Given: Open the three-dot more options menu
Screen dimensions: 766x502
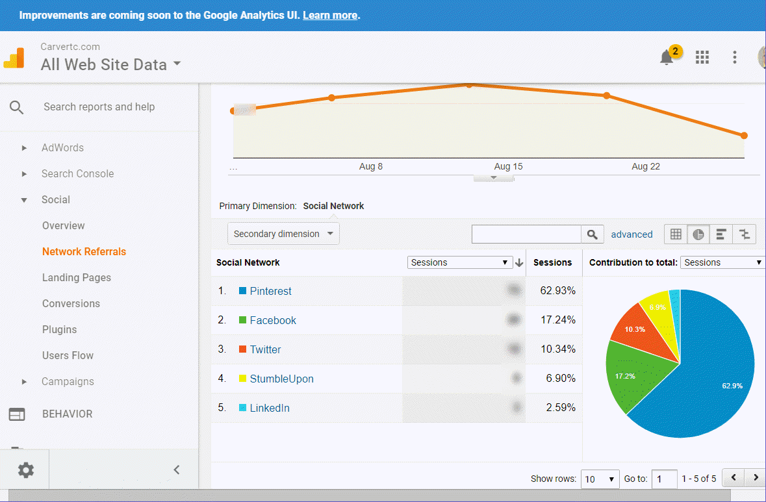Looking at the screenshot, I should (734, 57).
